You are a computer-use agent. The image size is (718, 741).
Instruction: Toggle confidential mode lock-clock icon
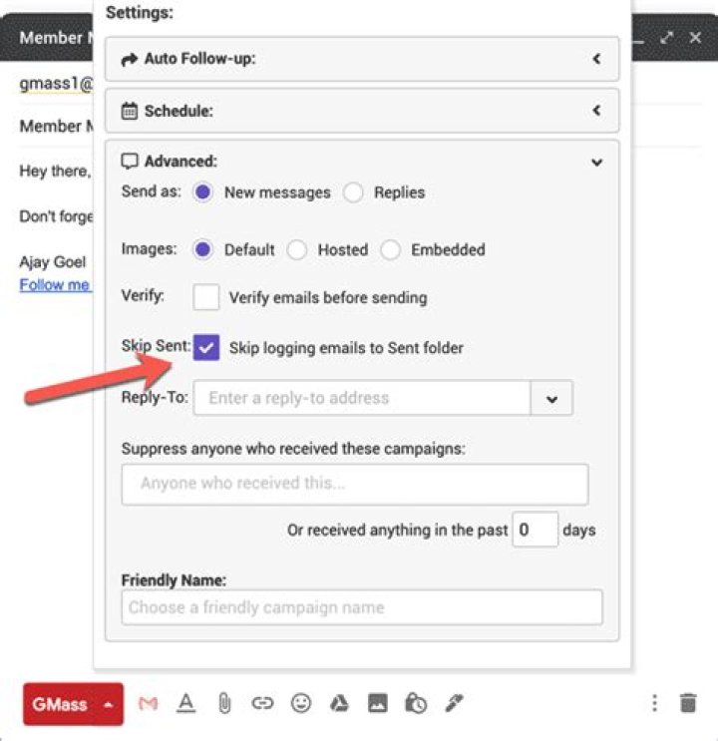(416, 703)
